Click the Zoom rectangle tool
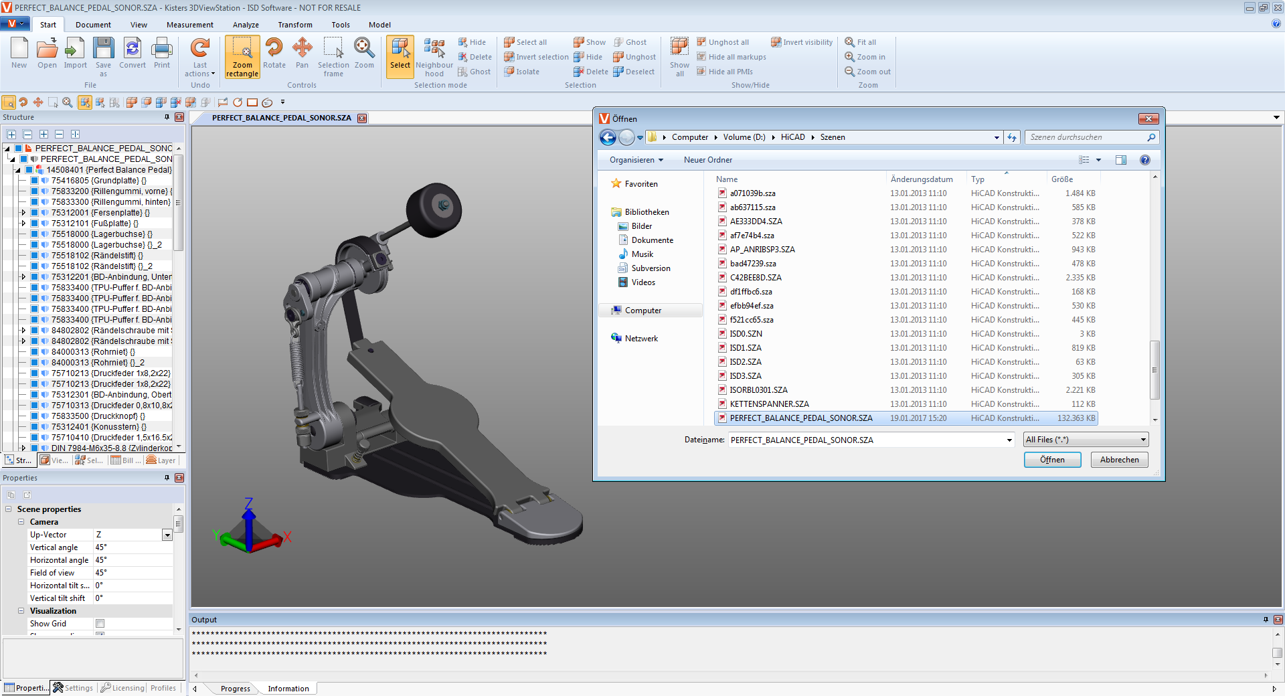This screenshot has width=1285, height=696. click(x=242, y=56)
